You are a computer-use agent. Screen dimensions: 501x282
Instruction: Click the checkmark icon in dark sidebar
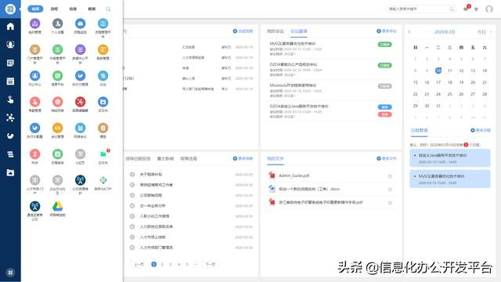tap(10, 136)
